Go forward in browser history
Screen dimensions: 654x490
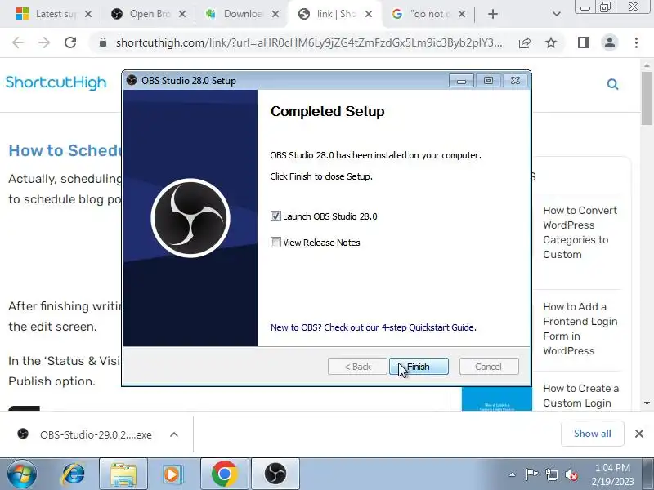44,42
